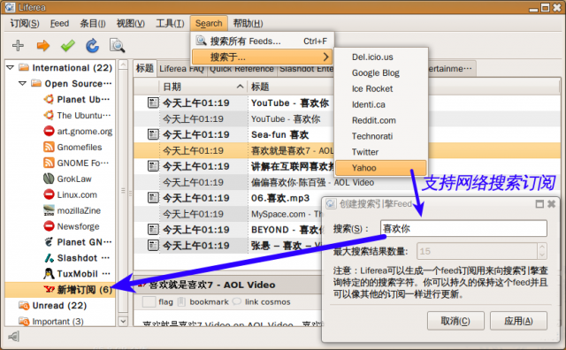Image resolution: width=566 pixels, height=350 pixels.
Task: Click the search feeds magnifier toolbar icon
Action: coord(117,45)
